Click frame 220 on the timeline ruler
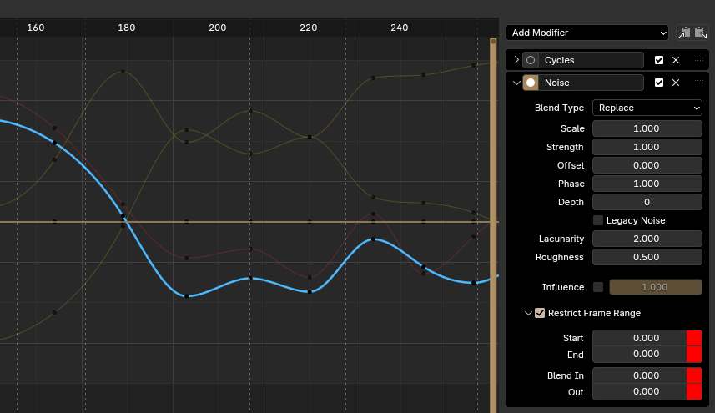The height and width of the screenshot is (413, 715). 308,28
